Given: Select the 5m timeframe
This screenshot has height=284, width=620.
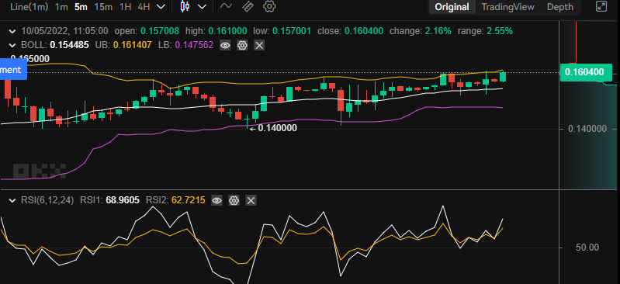Looking at the screenshot, I should [x=81, y=7].
